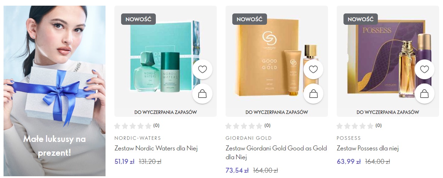443x178 pixels.
Task: Add Nordic Waters set to wishlist heart
Action: pyautogui.click(x=202, y=69)
